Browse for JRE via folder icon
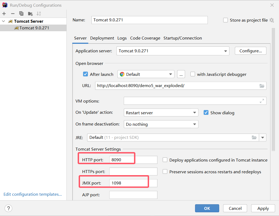279x216 pixels. (254, 138)
